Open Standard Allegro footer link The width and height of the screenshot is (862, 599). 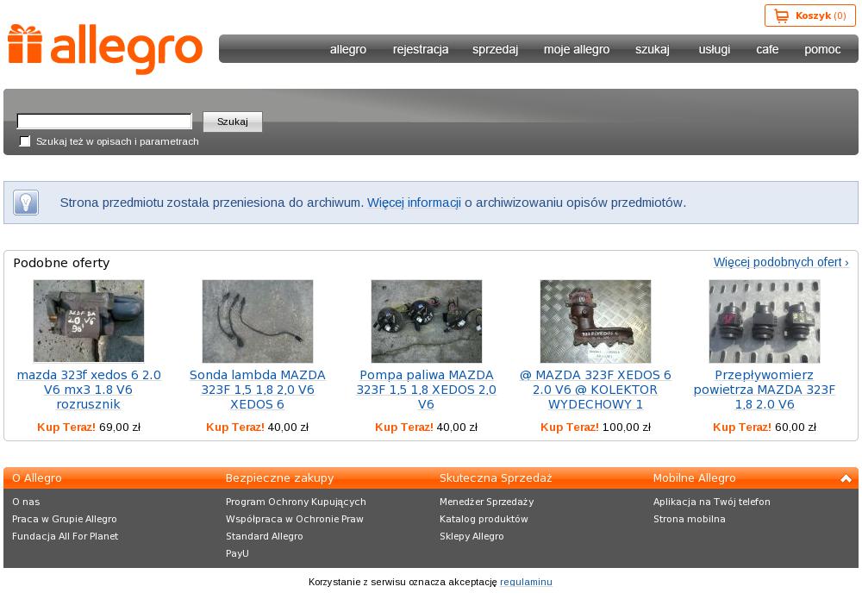(265, 536)
